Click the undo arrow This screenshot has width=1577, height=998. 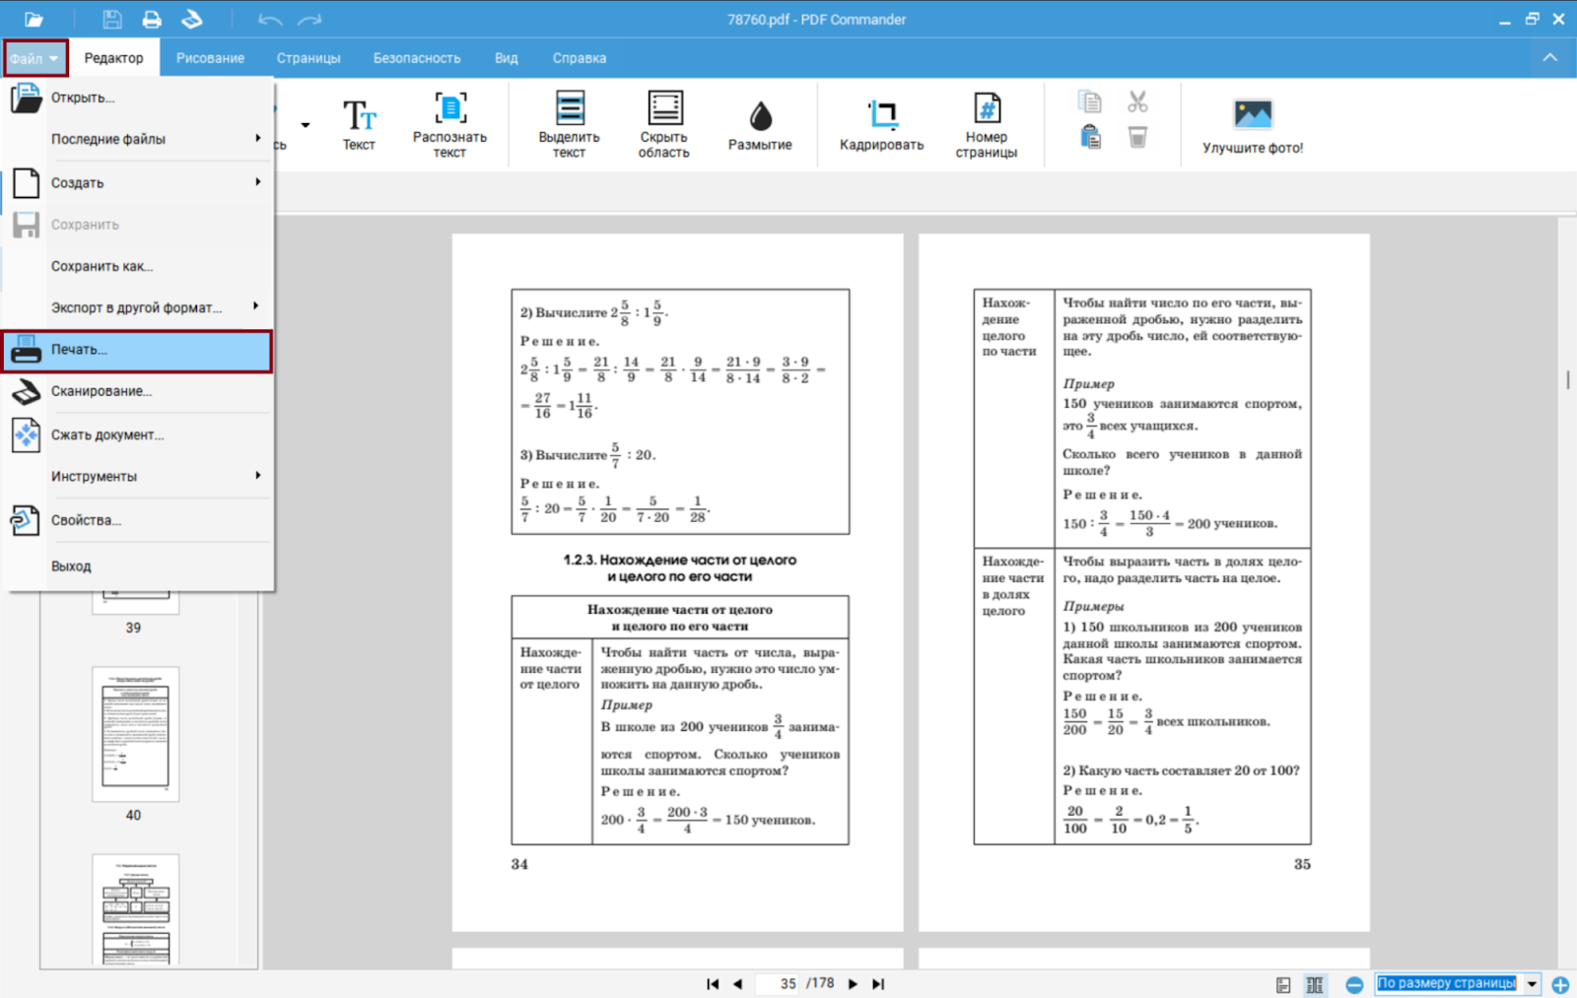pos(269,20)
